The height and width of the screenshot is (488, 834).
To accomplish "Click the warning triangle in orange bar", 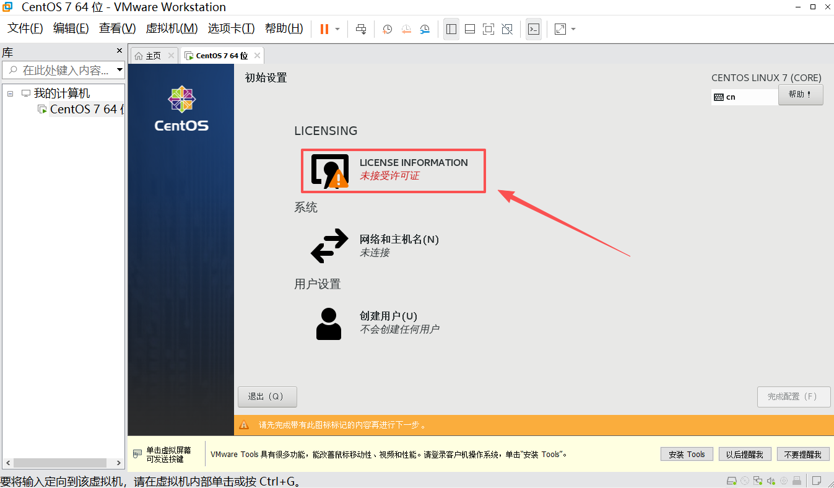I will 244,425.
